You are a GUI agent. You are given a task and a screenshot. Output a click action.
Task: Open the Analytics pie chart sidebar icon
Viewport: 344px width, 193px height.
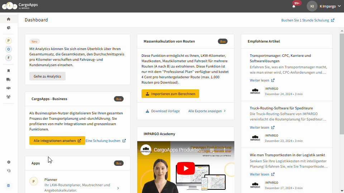point(9,28)
